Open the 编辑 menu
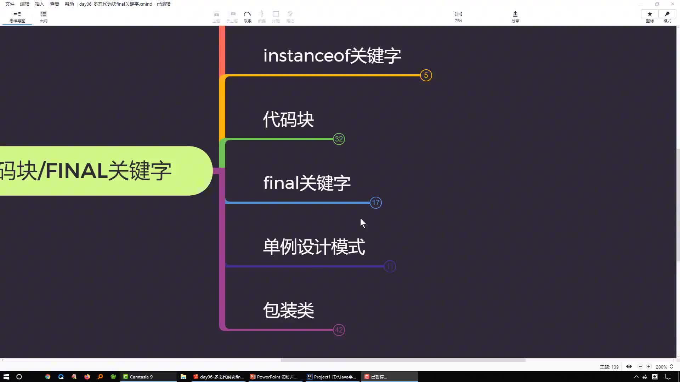This screenshot has width=680, height=382. pyautogui.click(x=25, y=4)
